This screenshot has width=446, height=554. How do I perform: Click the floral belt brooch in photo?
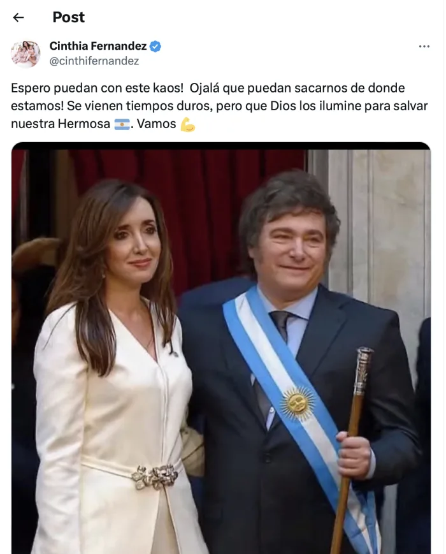tap(155, 476)
